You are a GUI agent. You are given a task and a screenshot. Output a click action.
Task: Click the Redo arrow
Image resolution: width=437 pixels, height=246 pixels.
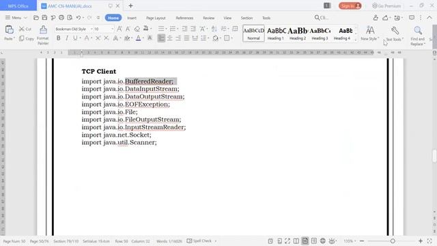tap(89, 18)
